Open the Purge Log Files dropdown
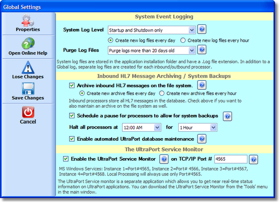 [152, 50]
